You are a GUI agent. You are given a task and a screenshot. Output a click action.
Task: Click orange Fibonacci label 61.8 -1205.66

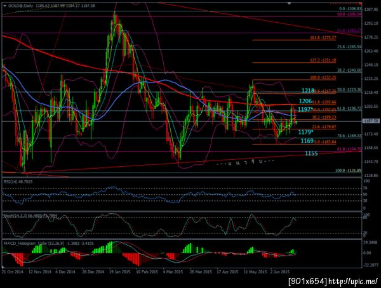click(x=324, y=102)
